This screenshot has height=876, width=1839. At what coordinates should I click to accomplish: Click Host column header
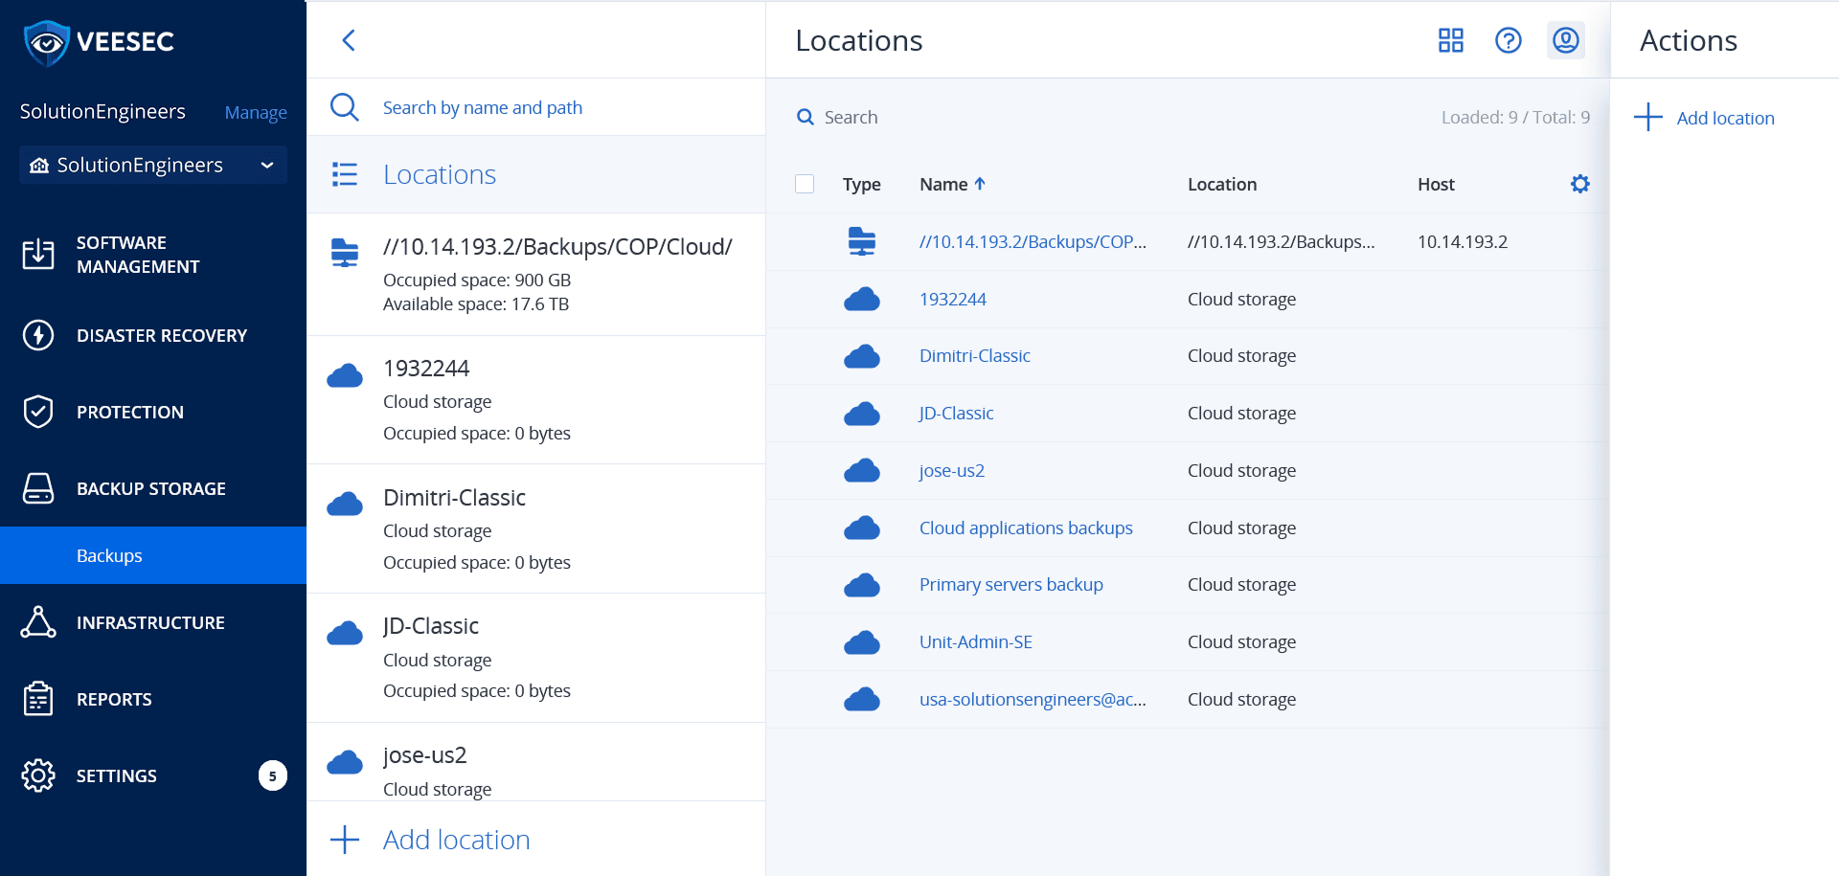[x=1436, y=184]
